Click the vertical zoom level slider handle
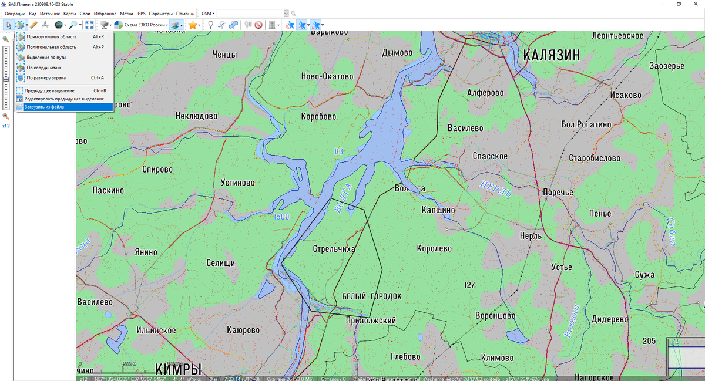 pyautogui.click(x=6, y=79)
